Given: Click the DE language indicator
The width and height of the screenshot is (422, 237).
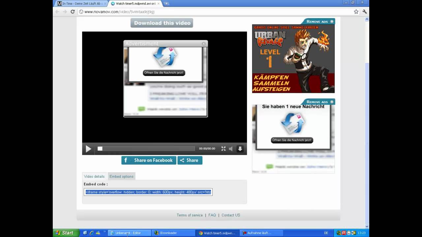Looking at the screenshot, I should (326, 233).
